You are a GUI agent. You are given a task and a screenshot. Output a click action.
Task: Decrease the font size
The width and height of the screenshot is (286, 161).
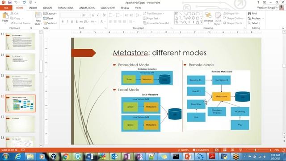[x=98, y=15]
